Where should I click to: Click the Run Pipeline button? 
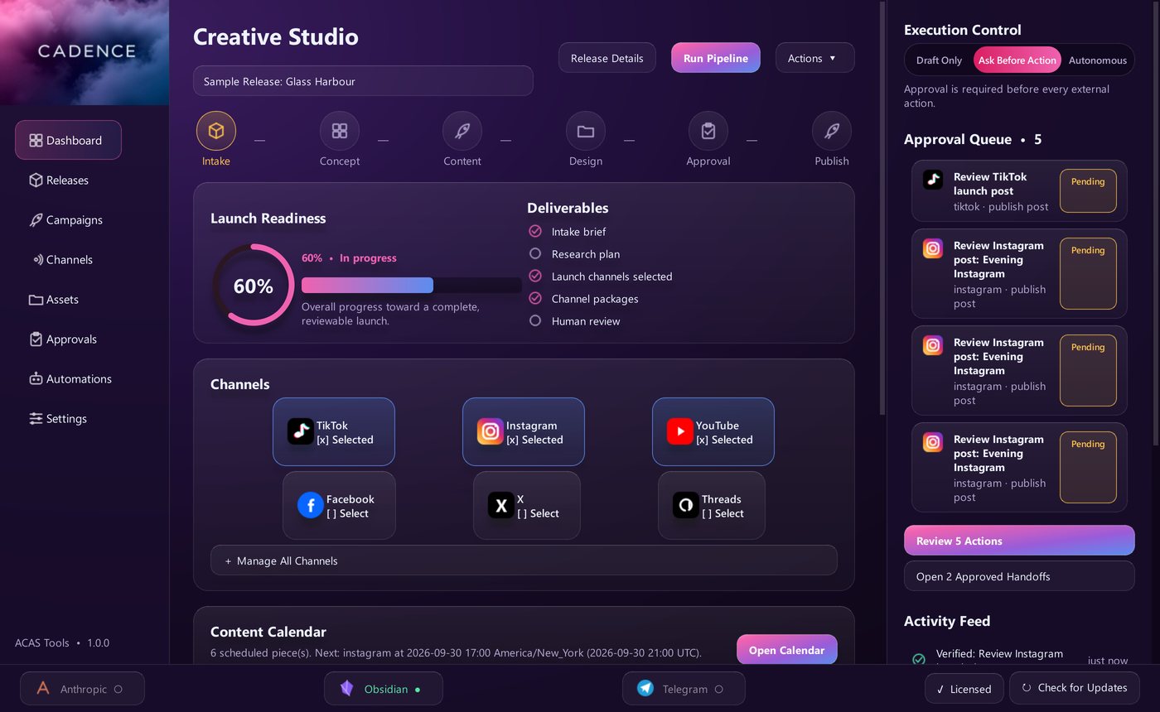click(x=716, y=58)
